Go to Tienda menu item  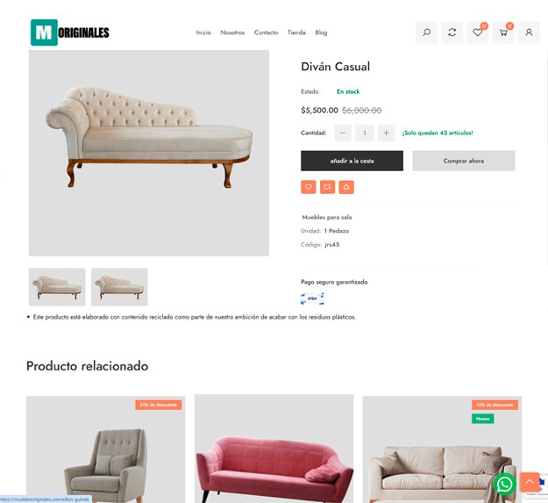pyautogui.click(x=296, y=32)
